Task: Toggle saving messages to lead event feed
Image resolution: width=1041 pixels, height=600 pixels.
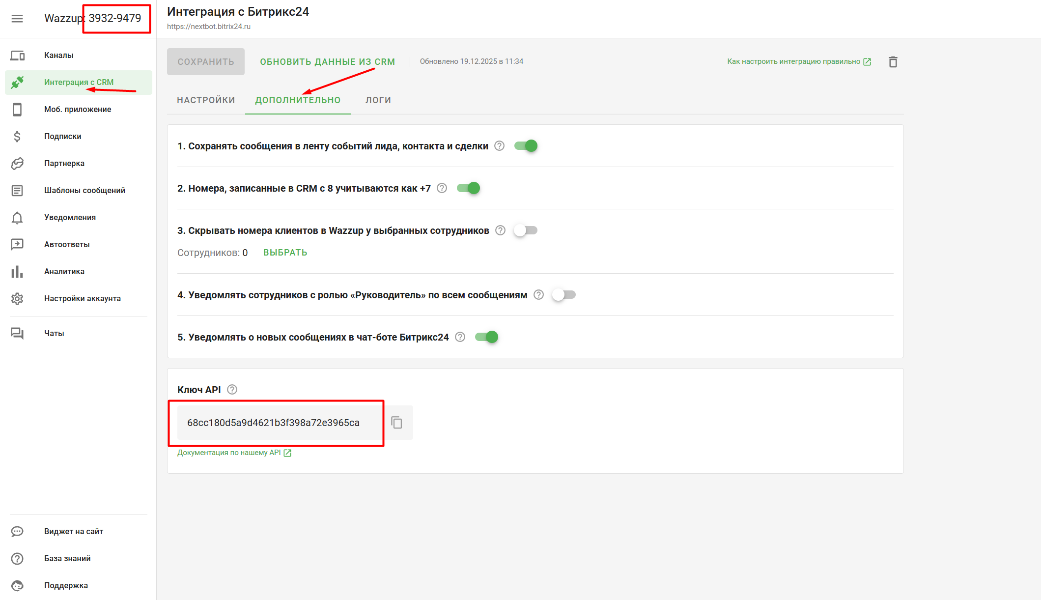Action: [526, 146]
